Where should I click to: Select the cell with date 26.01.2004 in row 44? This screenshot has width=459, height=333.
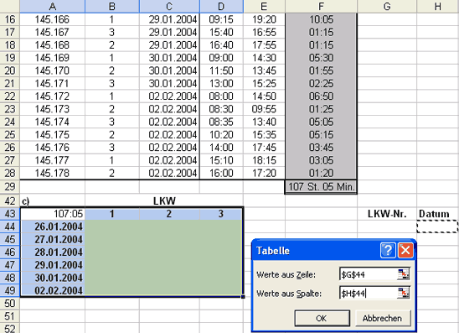click(53, 226)
